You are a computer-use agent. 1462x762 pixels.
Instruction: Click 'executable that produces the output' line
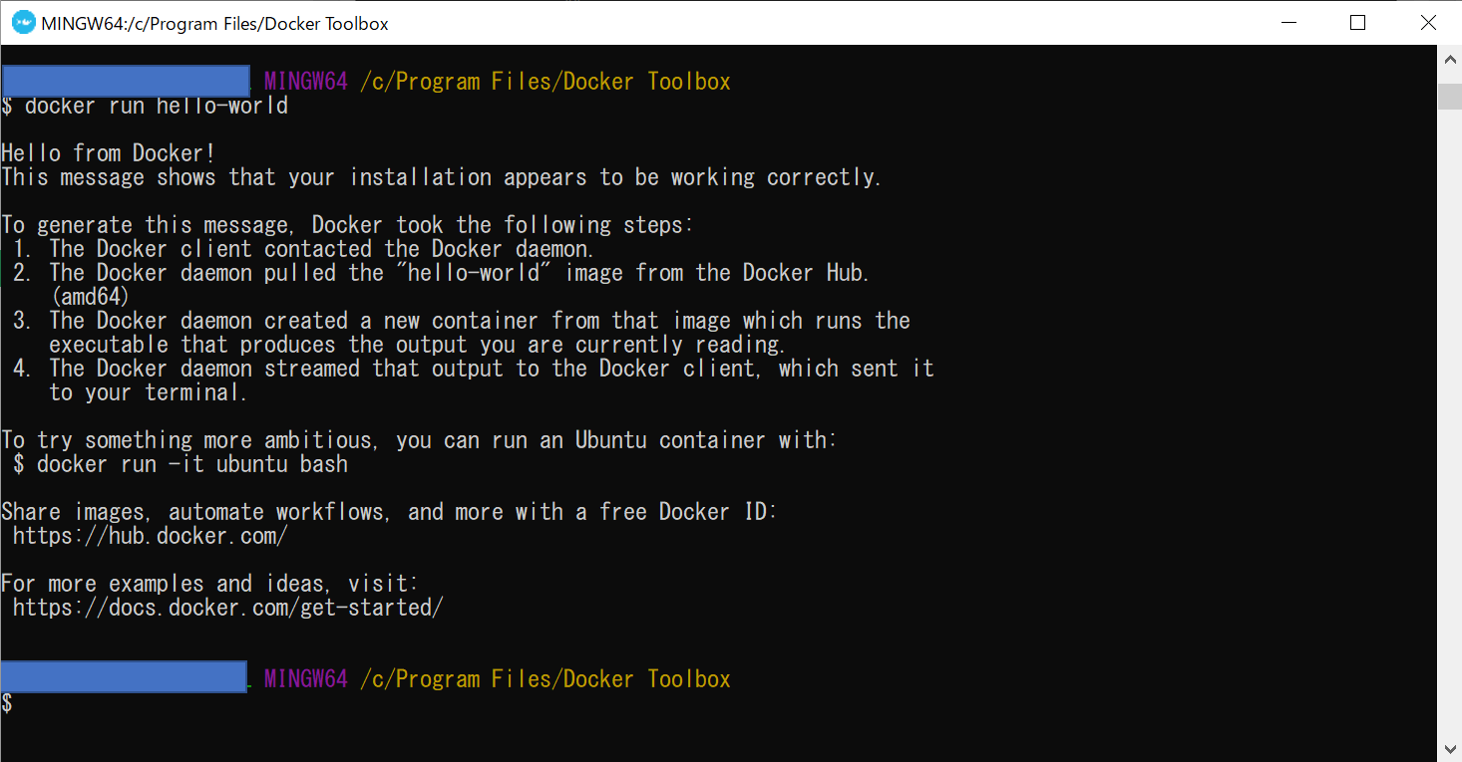click(x=417, y=345)
